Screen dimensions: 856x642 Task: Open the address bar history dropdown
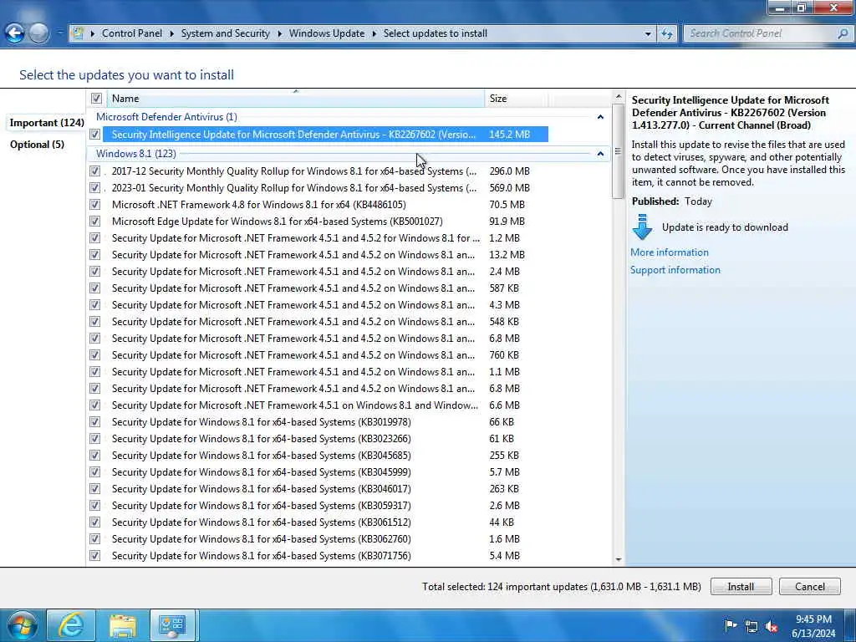(x=648, y=33)
